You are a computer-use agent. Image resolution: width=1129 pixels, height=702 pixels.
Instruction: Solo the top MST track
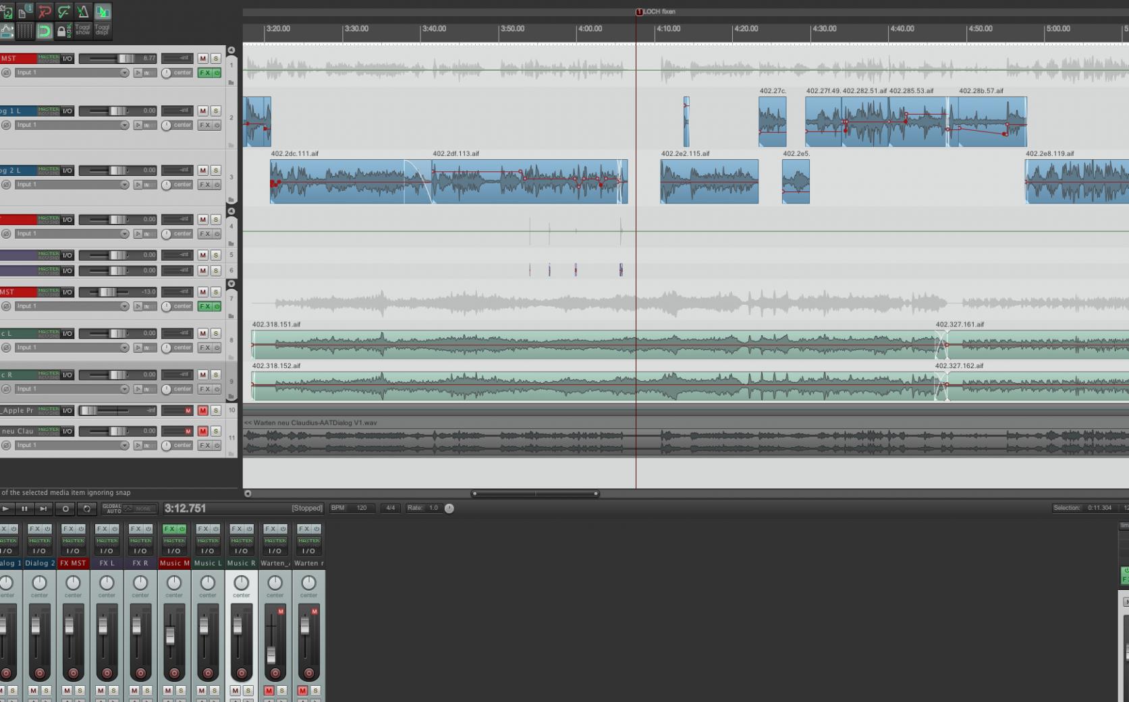[215, 59]
